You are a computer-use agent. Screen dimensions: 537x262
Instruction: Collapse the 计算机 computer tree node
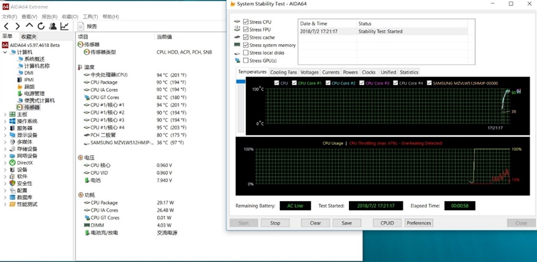click(x=5, y=52)
